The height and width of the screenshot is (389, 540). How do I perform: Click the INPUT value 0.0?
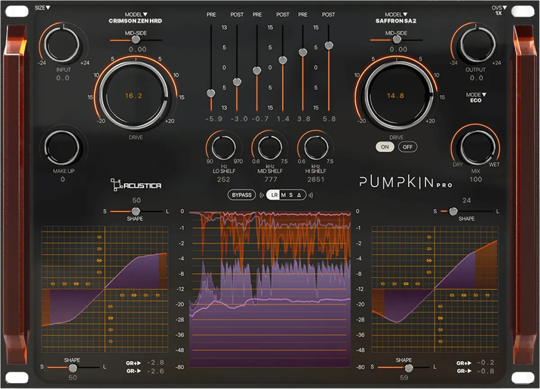63,78
